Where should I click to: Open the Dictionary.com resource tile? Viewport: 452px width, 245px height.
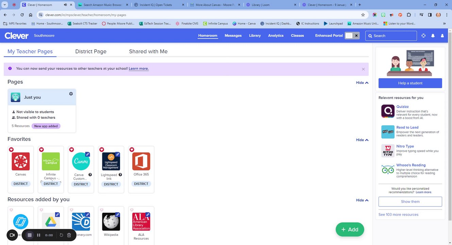[81, 222]
